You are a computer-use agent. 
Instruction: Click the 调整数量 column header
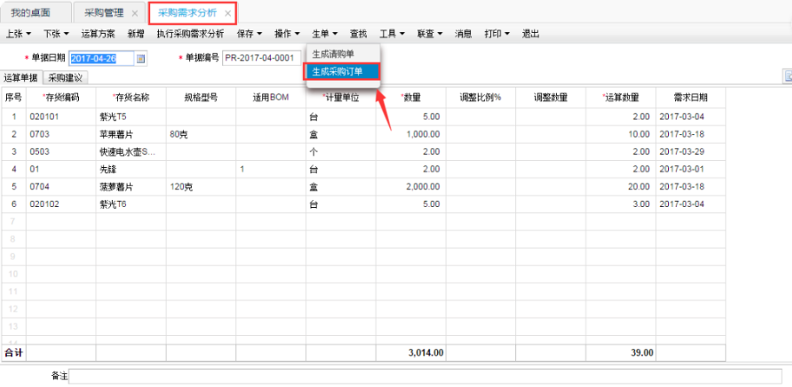pos(551,97)
